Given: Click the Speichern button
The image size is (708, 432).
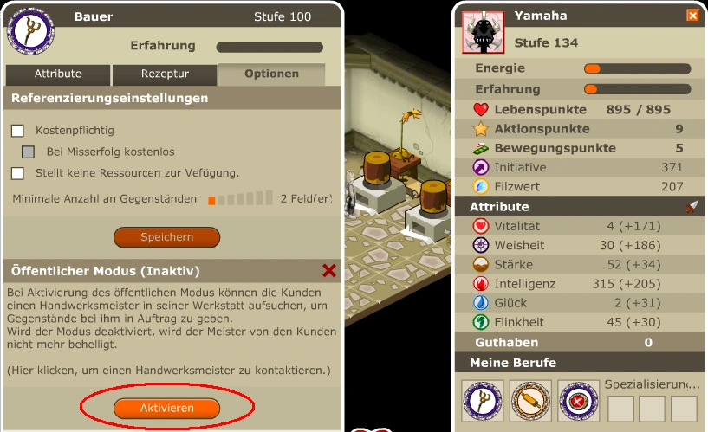Looking at the screenshot, I should tap(166, 237).
